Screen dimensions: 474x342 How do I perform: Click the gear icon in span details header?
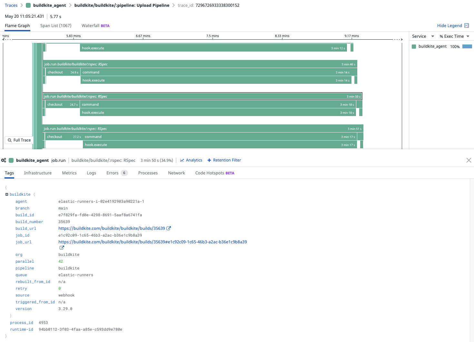(x=4, y=160)
